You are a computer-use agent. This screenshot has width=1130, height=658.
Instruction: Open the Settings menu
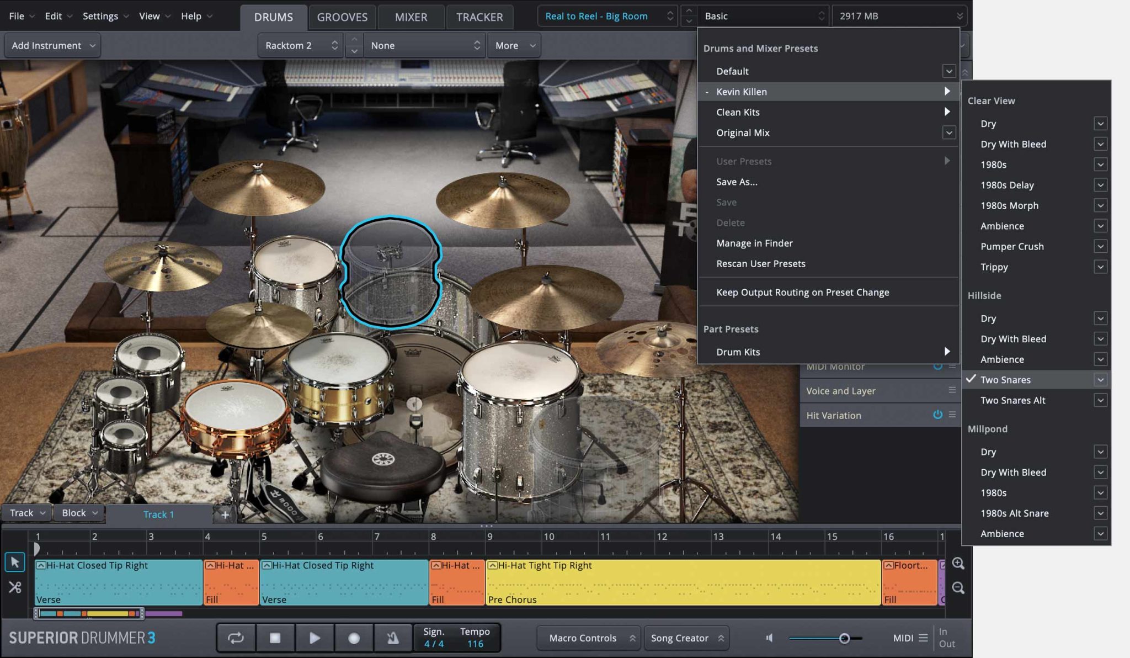105,16
